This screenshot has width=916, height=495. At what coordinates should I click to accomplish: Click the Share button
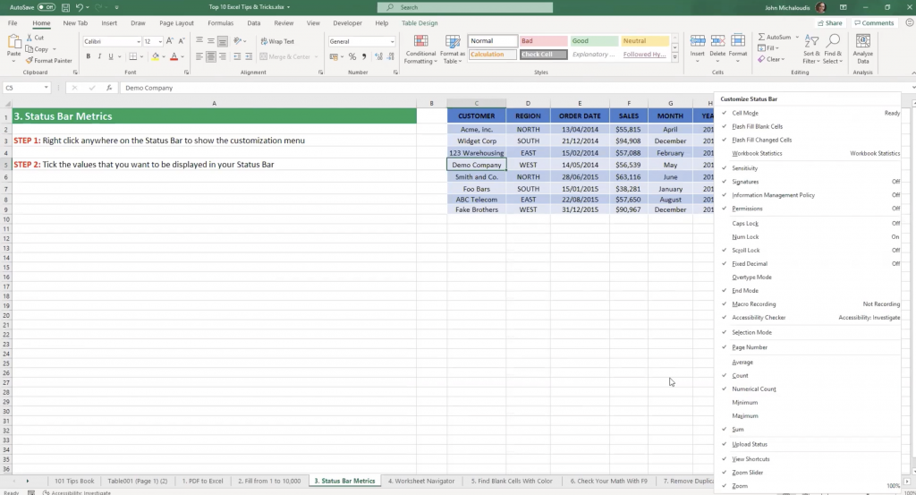point(830,22)
